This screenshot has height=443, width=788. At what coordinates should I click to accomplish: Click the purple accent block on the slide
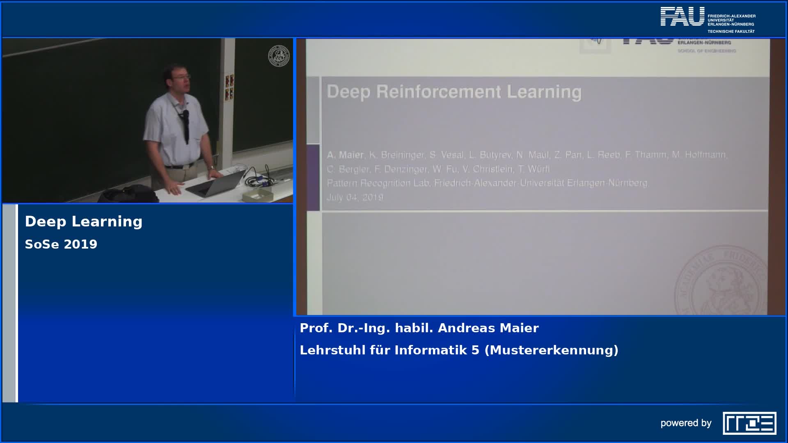pyautogui.click(x=313, y=178)
